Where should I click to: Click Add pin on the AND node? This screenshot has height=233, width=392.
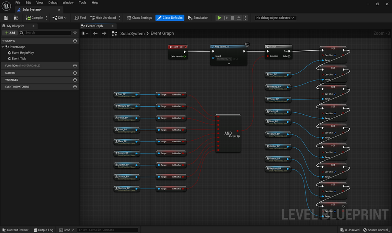pyautogui.click(x=238, y=136)
